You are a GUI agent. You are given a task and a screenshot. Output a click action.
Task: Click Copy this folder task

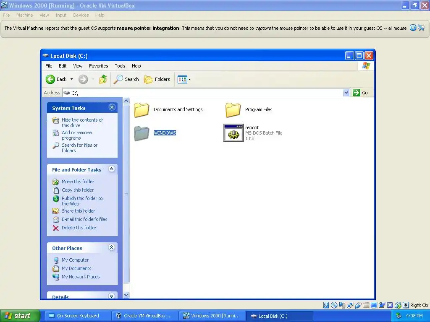click(x=78, y=190)
